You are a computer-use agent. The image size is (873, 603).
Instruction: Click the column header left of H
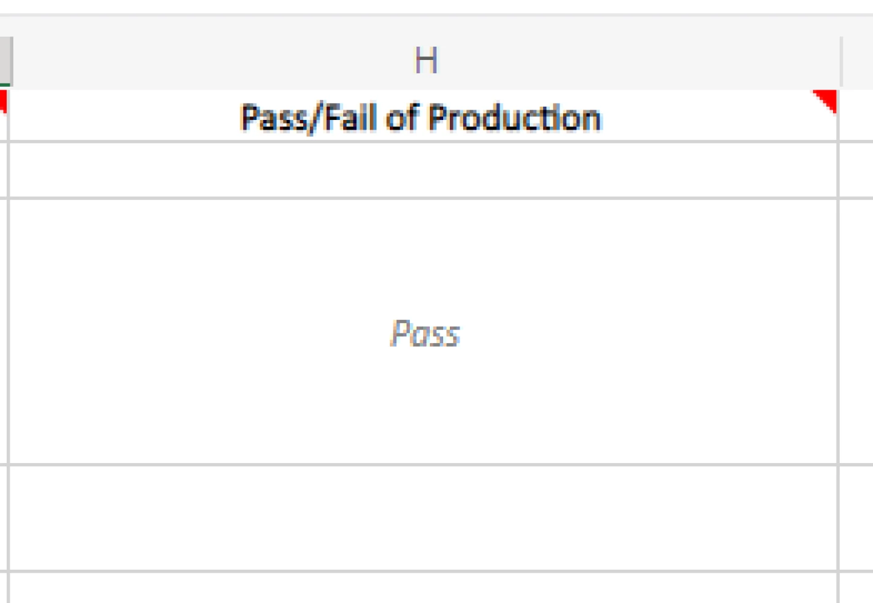pyautogui.click(x=5, y=61)
